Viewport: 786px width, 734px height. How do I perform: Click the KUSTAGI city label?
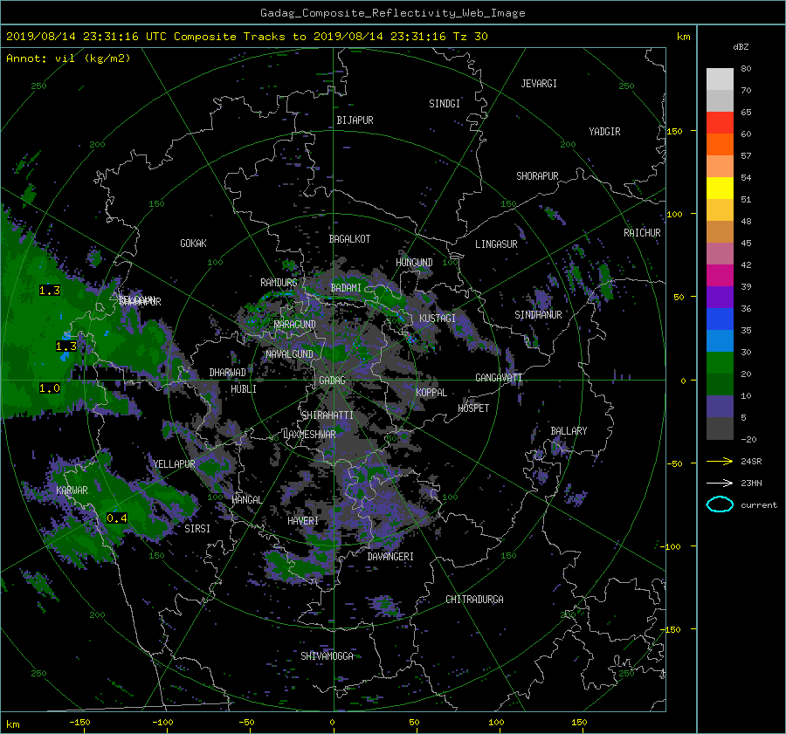438,319
